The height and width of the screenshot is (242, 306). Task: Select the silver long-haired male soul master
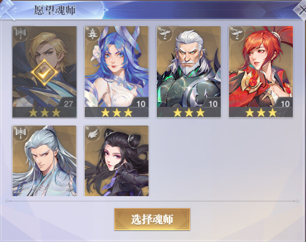[x=44, y=161]
